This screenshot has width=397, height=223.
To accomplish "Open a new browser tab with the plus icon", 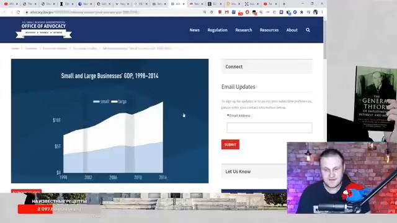I will (x=284, y=4).
